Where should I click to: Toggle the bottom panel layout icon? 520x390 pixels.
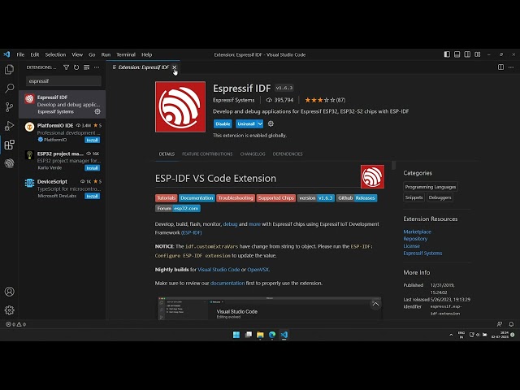(457, 54)
